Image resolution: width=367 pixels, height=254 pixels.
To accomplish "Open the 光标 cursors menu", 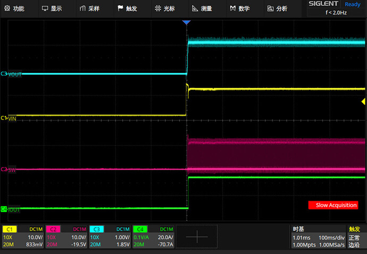I will pos(165,9).
